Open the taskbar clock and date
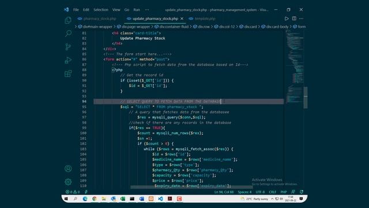 coord(291,199)
